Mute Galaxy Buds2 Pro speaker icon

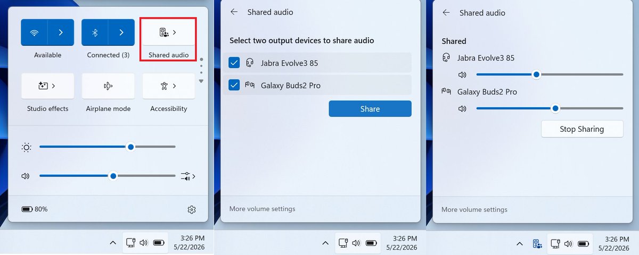[462, 109]
